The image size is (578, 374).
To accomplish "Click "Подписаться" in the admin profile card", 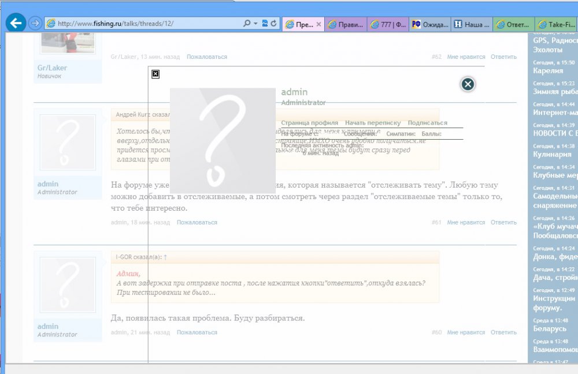I will pos(427,123).
